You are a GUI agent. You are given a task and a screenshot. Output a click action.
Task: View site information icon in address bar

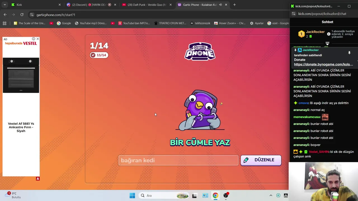[32, 15]
